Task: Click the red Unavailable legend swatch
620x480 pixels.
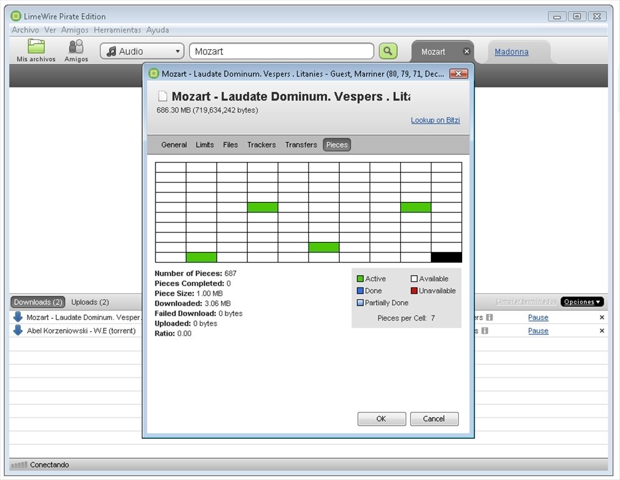Action: click(x=414, y=291)
